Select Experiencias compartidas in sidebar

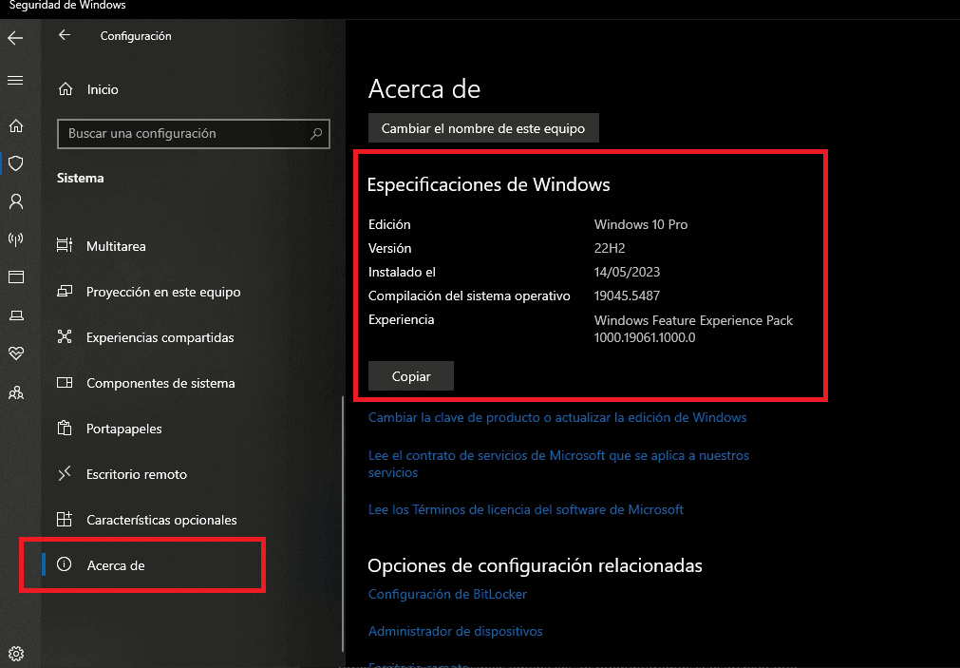pyautogui.click(x=160, y=337)
